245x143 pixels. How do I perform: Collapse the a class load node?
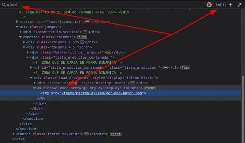coord(35,88)
